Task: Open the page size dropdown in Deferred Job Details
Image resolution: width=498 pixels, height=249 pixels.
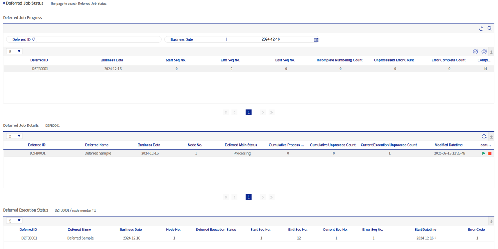Action: (14, 136)
